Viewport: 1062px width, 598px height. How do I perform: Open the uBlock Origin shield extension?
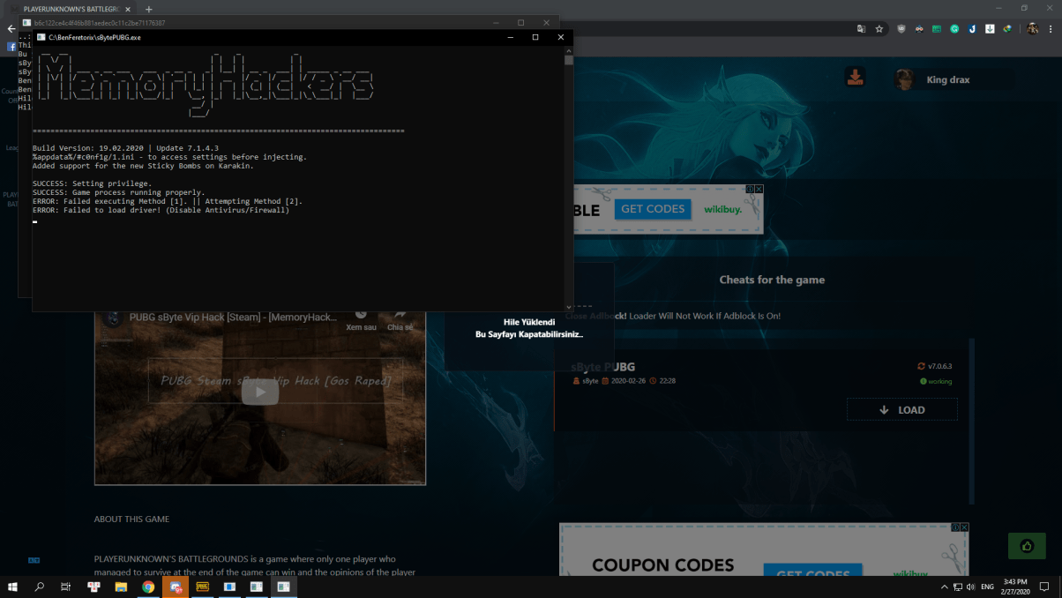click(x=901, y=29)
